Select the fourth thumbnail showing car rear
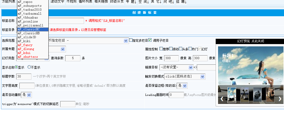Screen dimensions: 284x121 click(270, 95)
